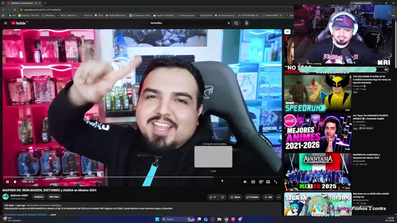The height and width of the screenshot is (223, 397).
Task: Expand the tab search dropdown arrow
Action: click(2, 3)
